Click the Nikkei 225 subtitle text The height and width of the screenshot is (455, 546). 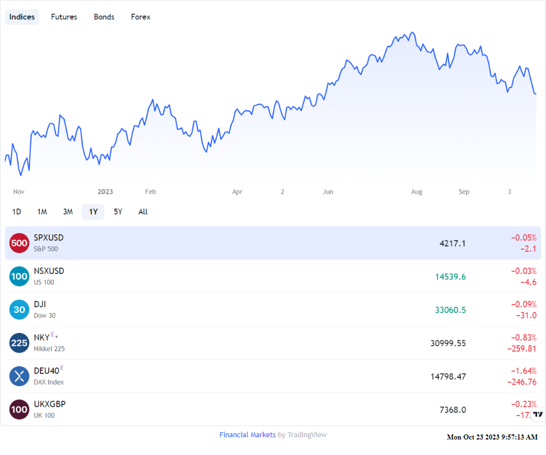point(49,349)
